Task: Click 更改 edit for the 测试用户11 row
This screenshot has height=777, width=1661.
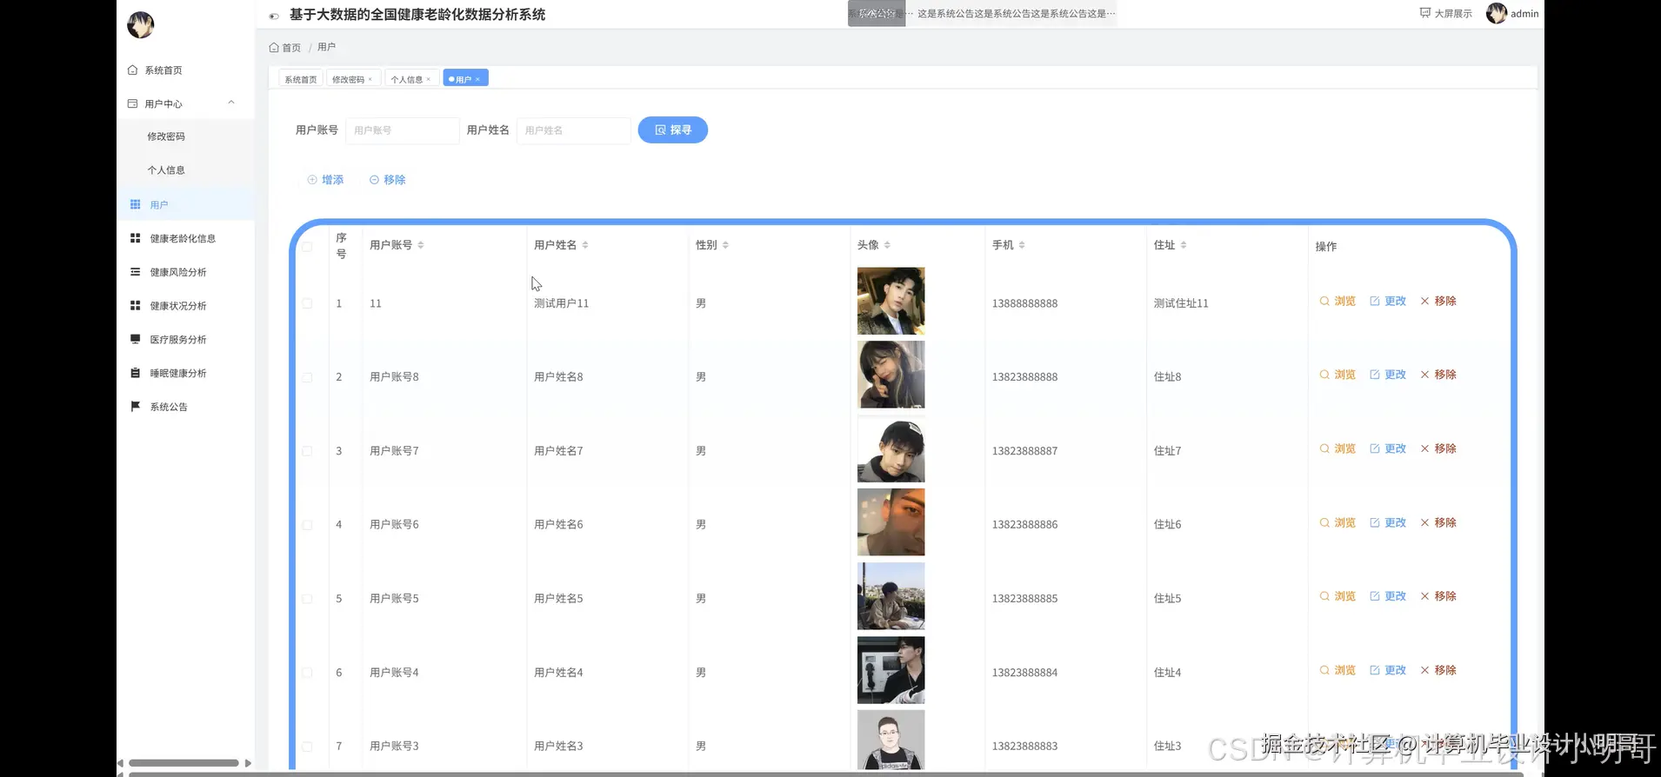Action: click(x=1388, y=301)
